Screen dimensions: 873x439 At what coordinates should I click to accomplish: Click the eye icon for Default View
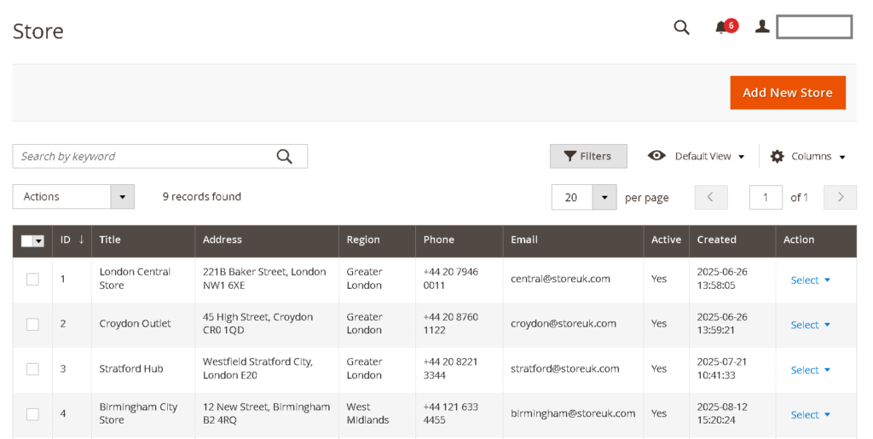656,156
